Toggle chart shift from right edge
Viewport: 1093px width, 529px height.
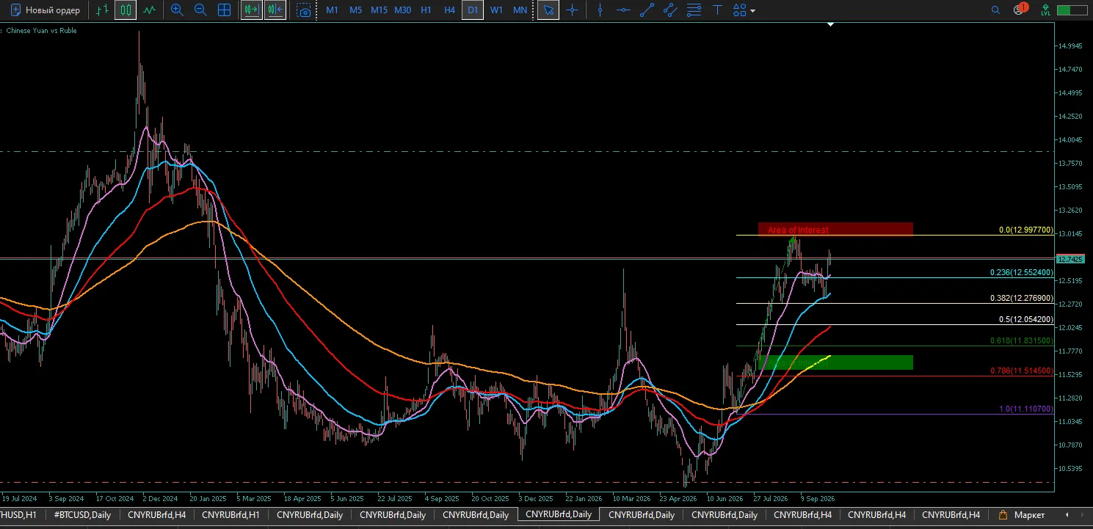275,10
